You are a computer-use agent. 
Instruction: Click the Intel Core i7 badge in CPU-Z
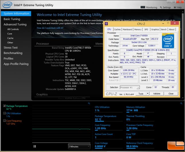168,41
